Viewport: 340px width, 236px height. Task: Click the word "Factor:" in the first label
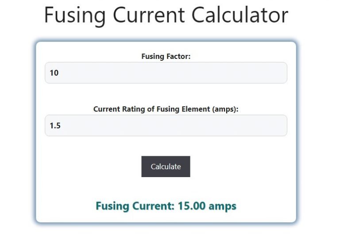coord(178,56)
